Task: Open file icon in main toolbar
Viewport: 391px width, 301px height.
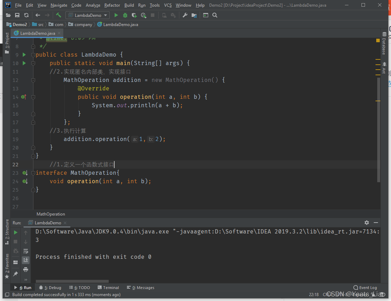Action: coord(8,15)
